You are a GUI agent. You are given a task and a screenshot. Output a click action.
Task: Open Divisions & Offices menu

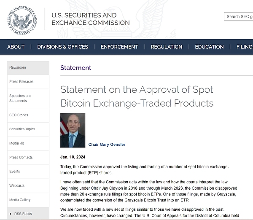[x=62, y=47]
